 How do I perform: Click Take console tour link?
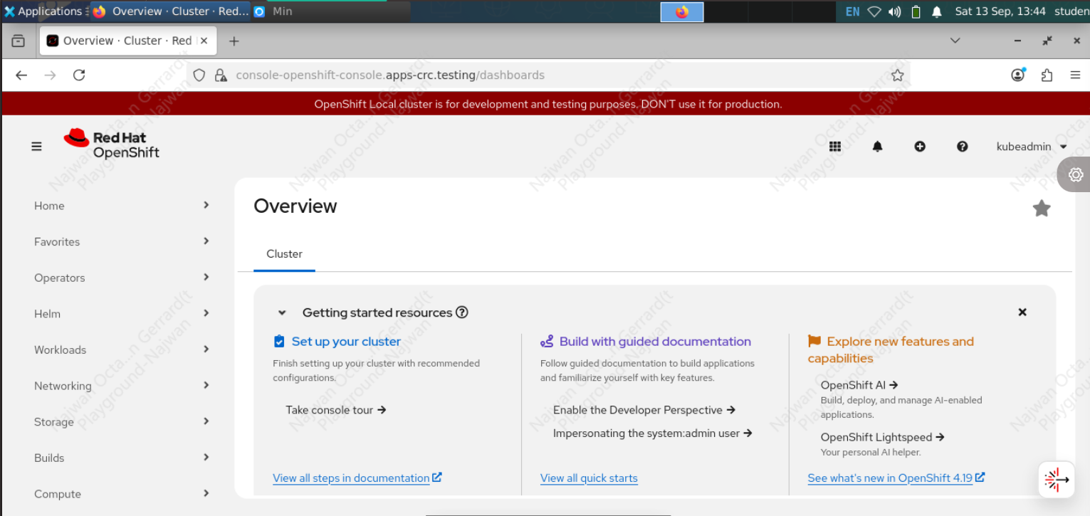[335, 410]
